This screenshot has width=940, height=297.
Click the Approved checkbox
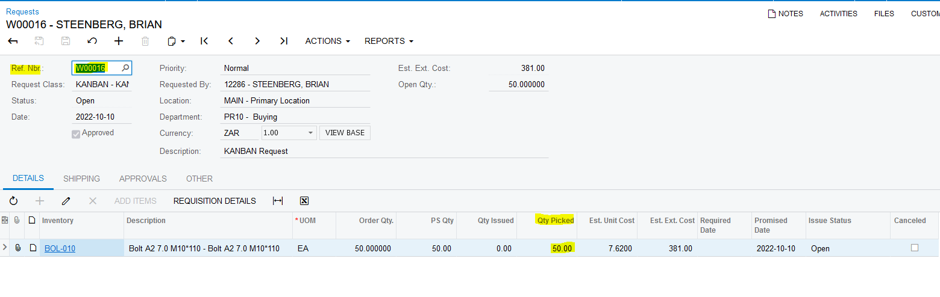pyautogui.click(x=76, y=133)
